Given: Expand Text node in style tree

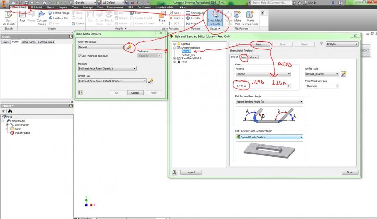Looking at the screenshot, I should 175,62.
